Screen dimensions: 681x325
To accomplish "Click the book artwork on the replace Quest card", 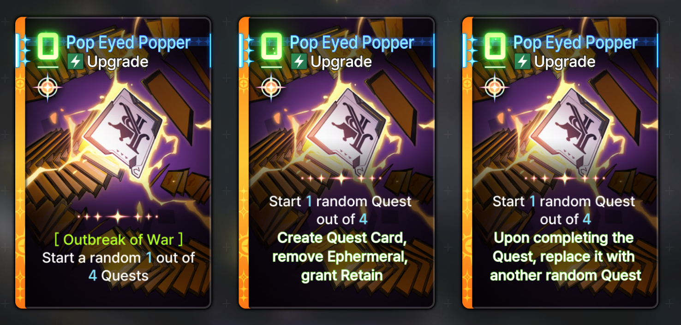I will pyautogui.click(x=571, y=134).
